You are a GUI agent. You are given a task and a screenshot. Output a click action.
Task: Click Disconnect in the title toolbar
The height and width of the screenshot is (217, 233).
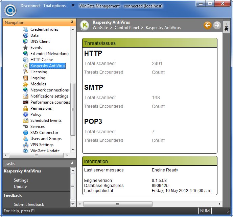(30, 6)
